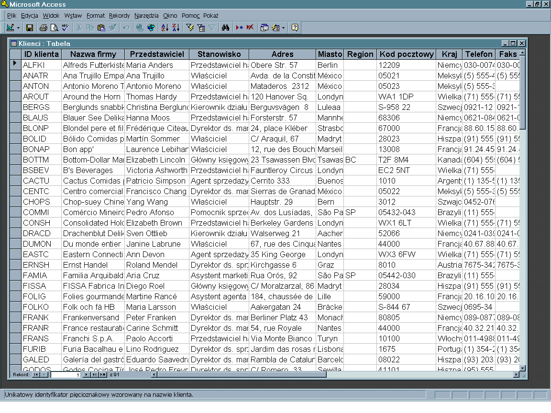Image resolution: width=551 pixels, height=413 pixels.
Task: Open the Edycja menu
Action: pyautogui.click(x=30, y=15)
